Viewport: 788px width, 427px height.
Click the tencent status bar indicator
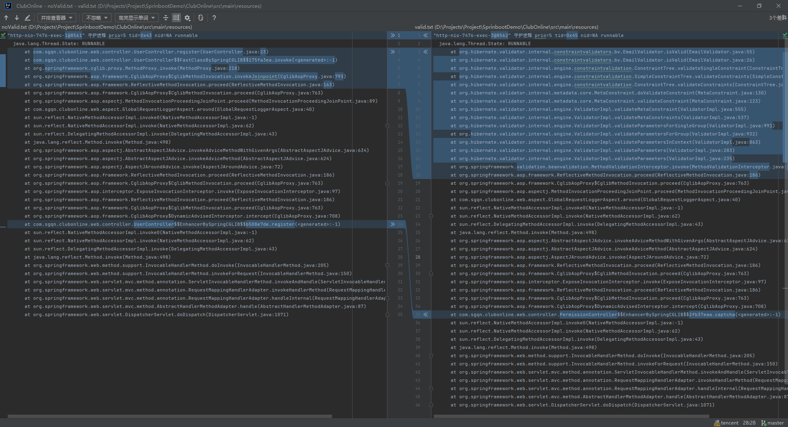(726, 423)
